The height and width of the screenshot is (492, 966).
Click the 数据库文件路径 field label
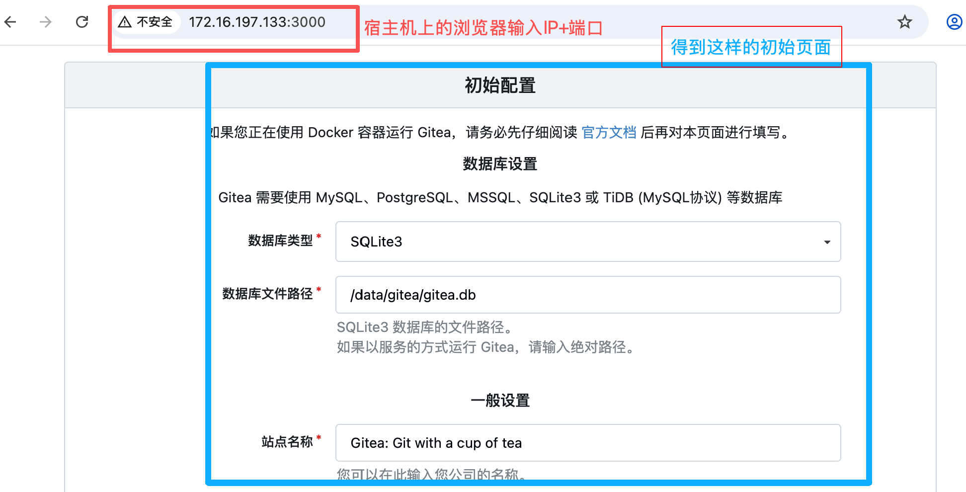(267, 294)
